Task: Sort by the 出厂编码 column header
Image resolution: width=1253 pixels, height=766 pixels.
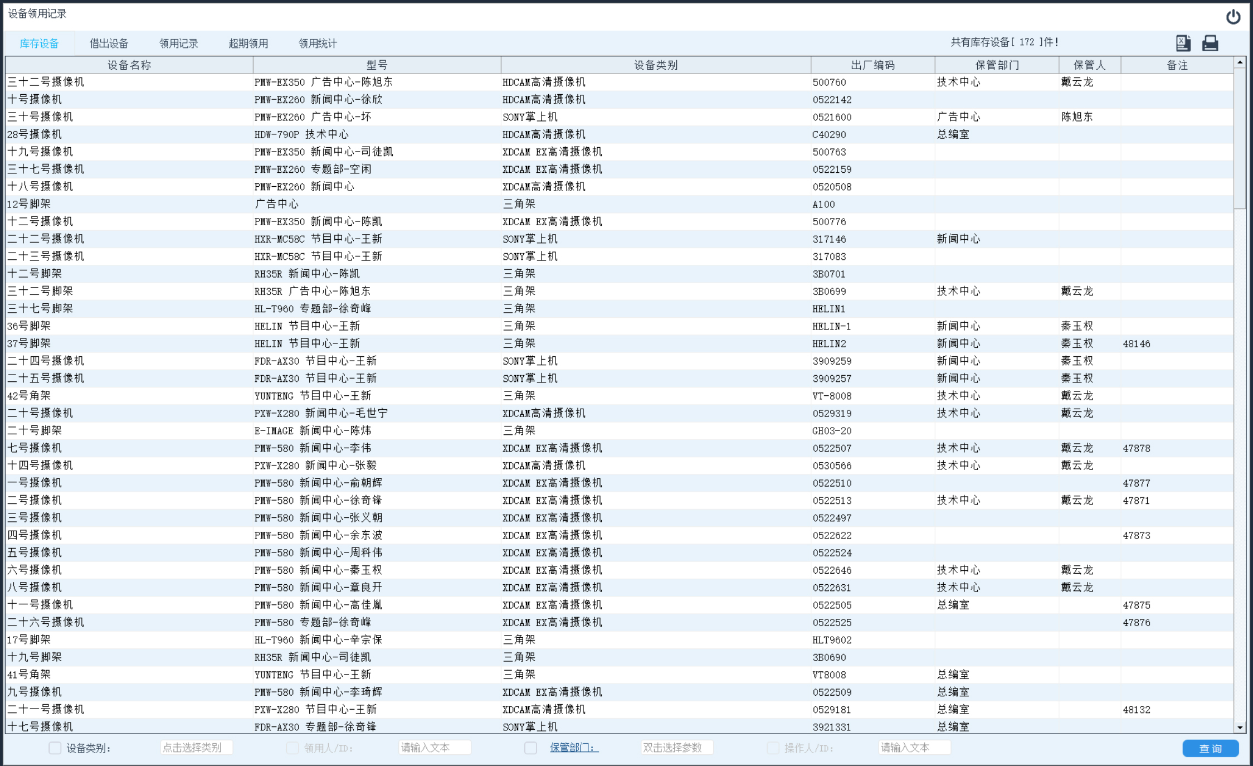Action: (x=872, y=65)
